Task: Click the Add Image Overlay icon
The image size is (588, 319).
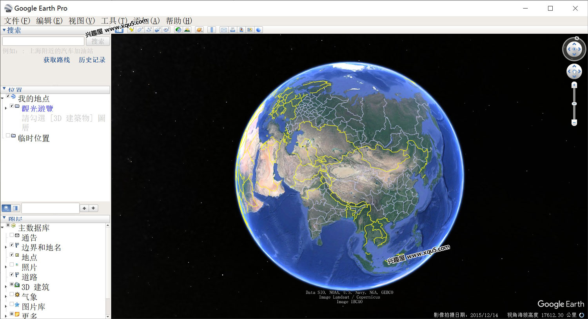Action: [157, 30]
